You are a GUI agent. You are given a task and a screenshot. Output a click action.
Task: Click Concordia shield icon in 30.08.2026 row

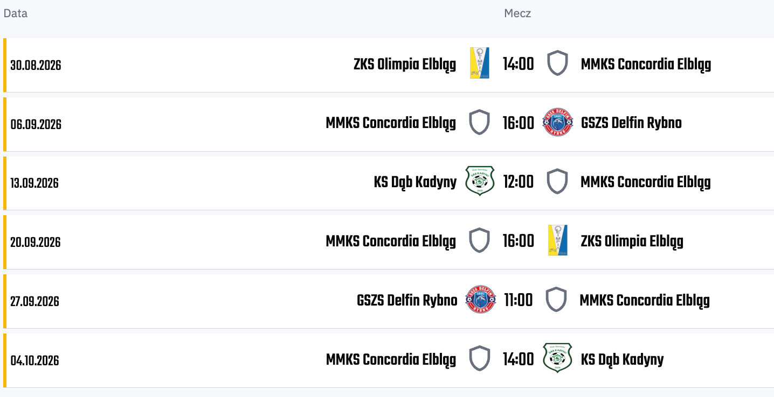557,63
